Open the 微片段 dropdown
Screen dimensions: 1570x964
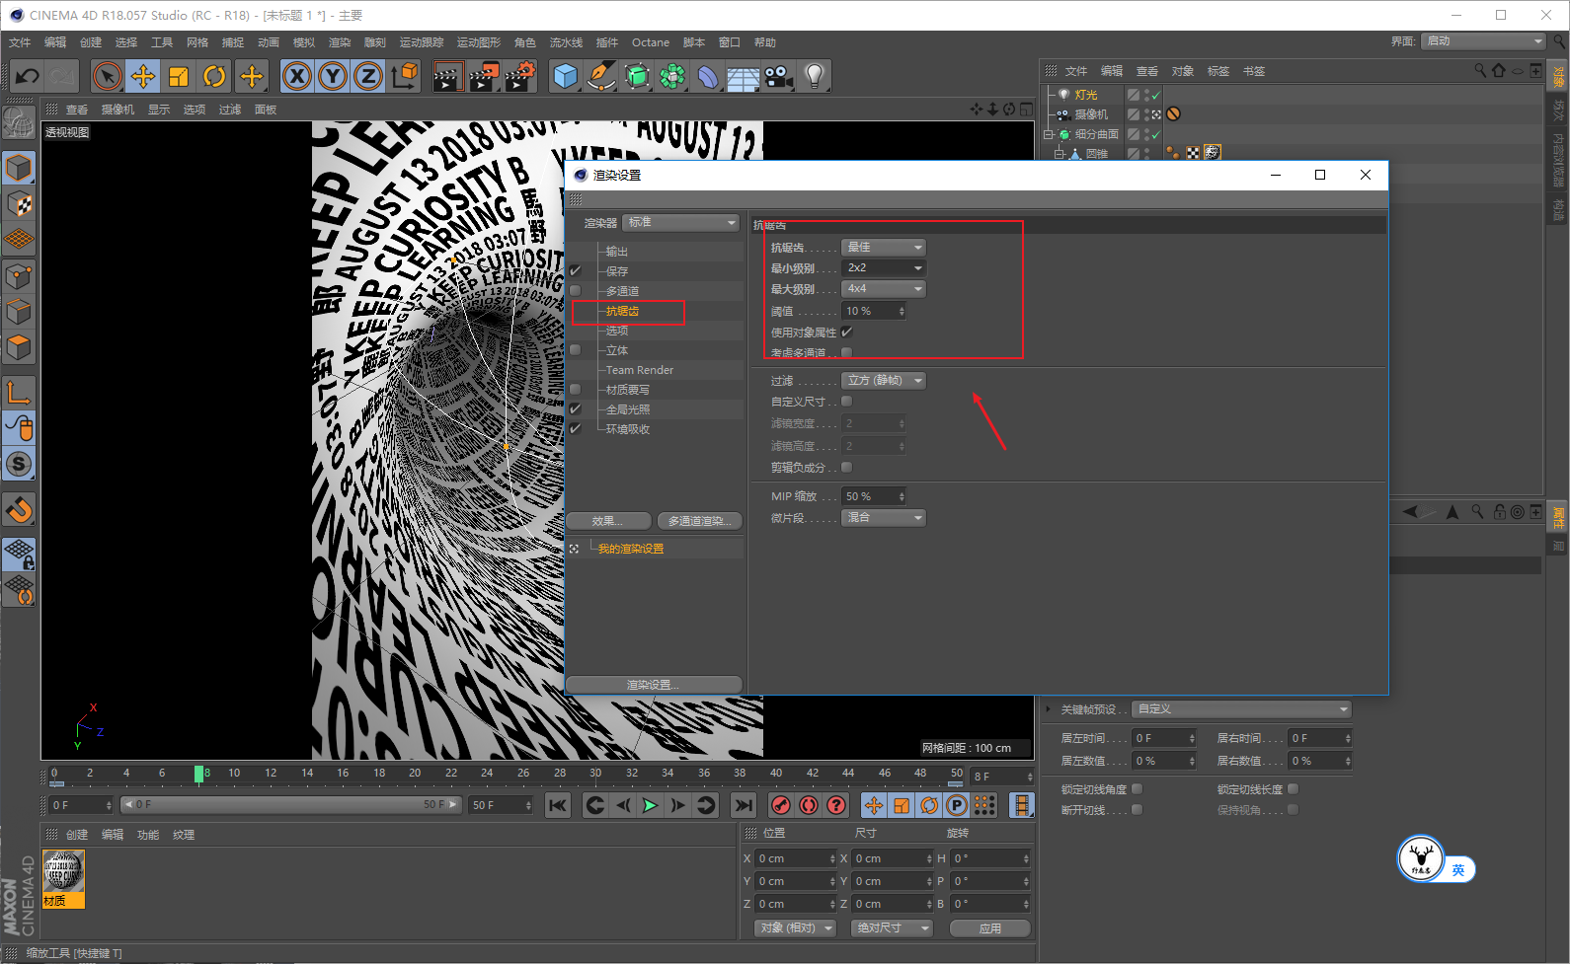point(884,518)
